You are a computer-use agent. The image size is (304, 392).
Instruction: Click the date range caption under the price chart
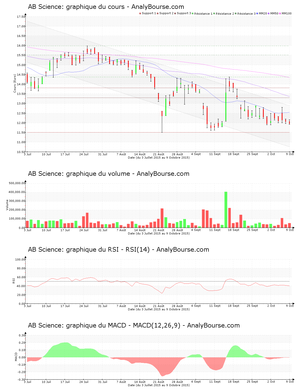click(x=159, y=158)
